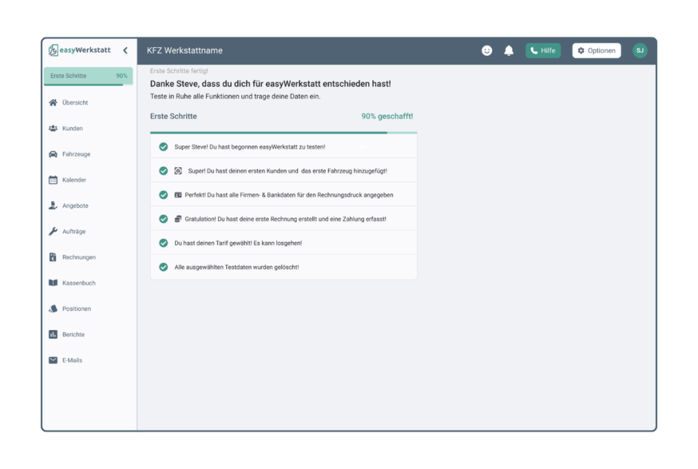
Task: Toggle checkmark for 'Super Steve' test step
Action: 164,147
